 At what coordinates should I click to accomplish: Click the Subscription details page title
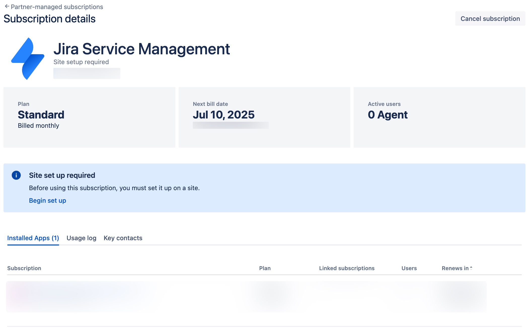point(50,19)
